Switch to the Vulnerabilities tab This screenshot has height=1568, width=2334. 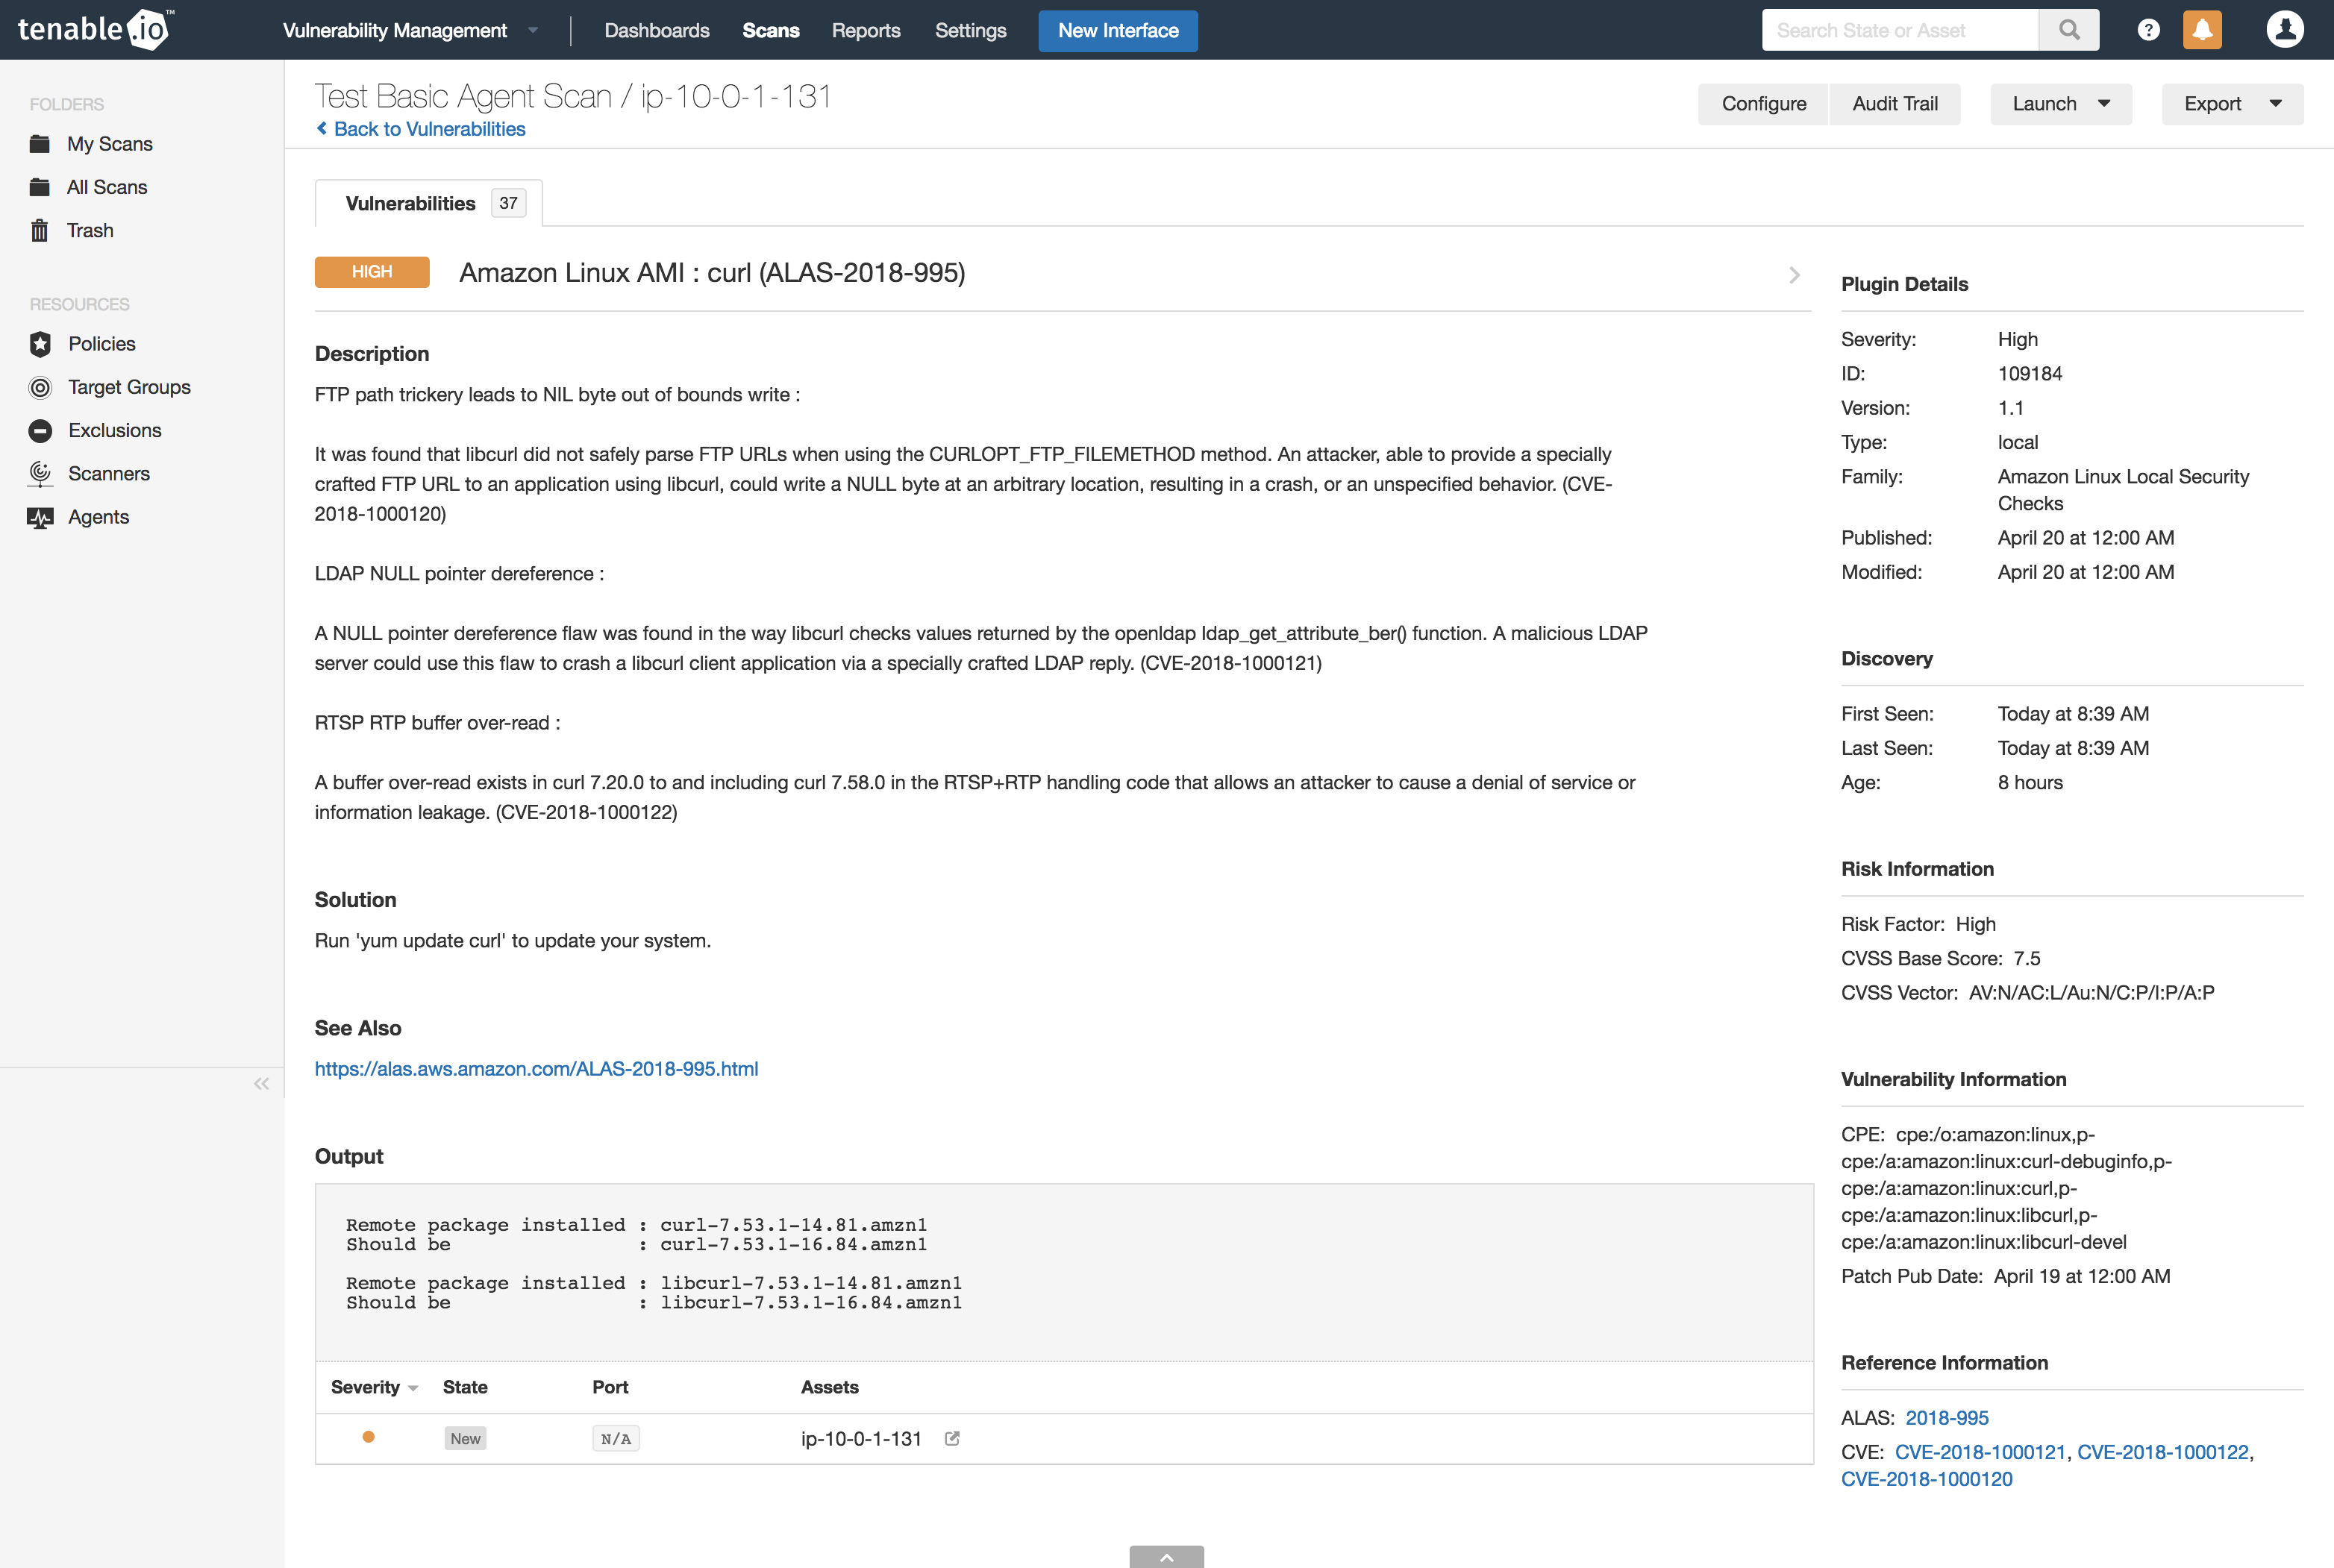point(410,203)
